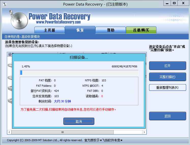Click the 部分FAT资料夹 value 424
The image size is (190, 145).
pos(56,91)
